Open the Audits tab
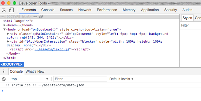This screenshot has width=201, height=101. (x=187, y=10)
